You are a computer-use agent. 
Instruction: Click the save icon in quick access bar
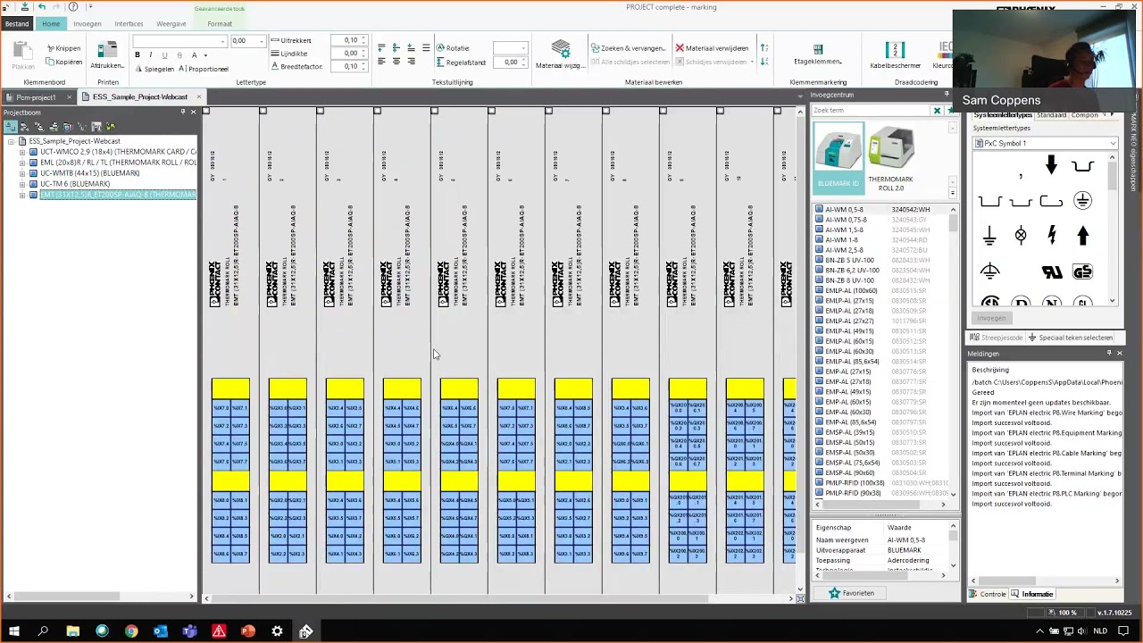click(27, 7)
